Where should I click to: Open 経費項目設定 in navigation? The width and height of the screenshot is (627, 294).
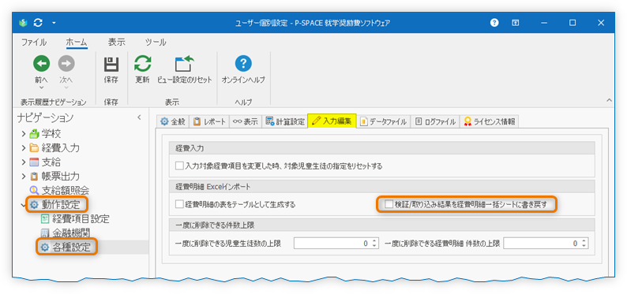coord(81,219)
